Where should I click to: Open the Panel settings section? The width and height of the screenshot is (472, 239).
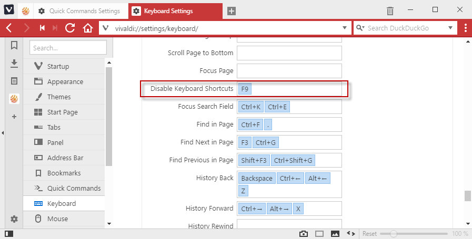pyautogui.click(x=64, y=142)
